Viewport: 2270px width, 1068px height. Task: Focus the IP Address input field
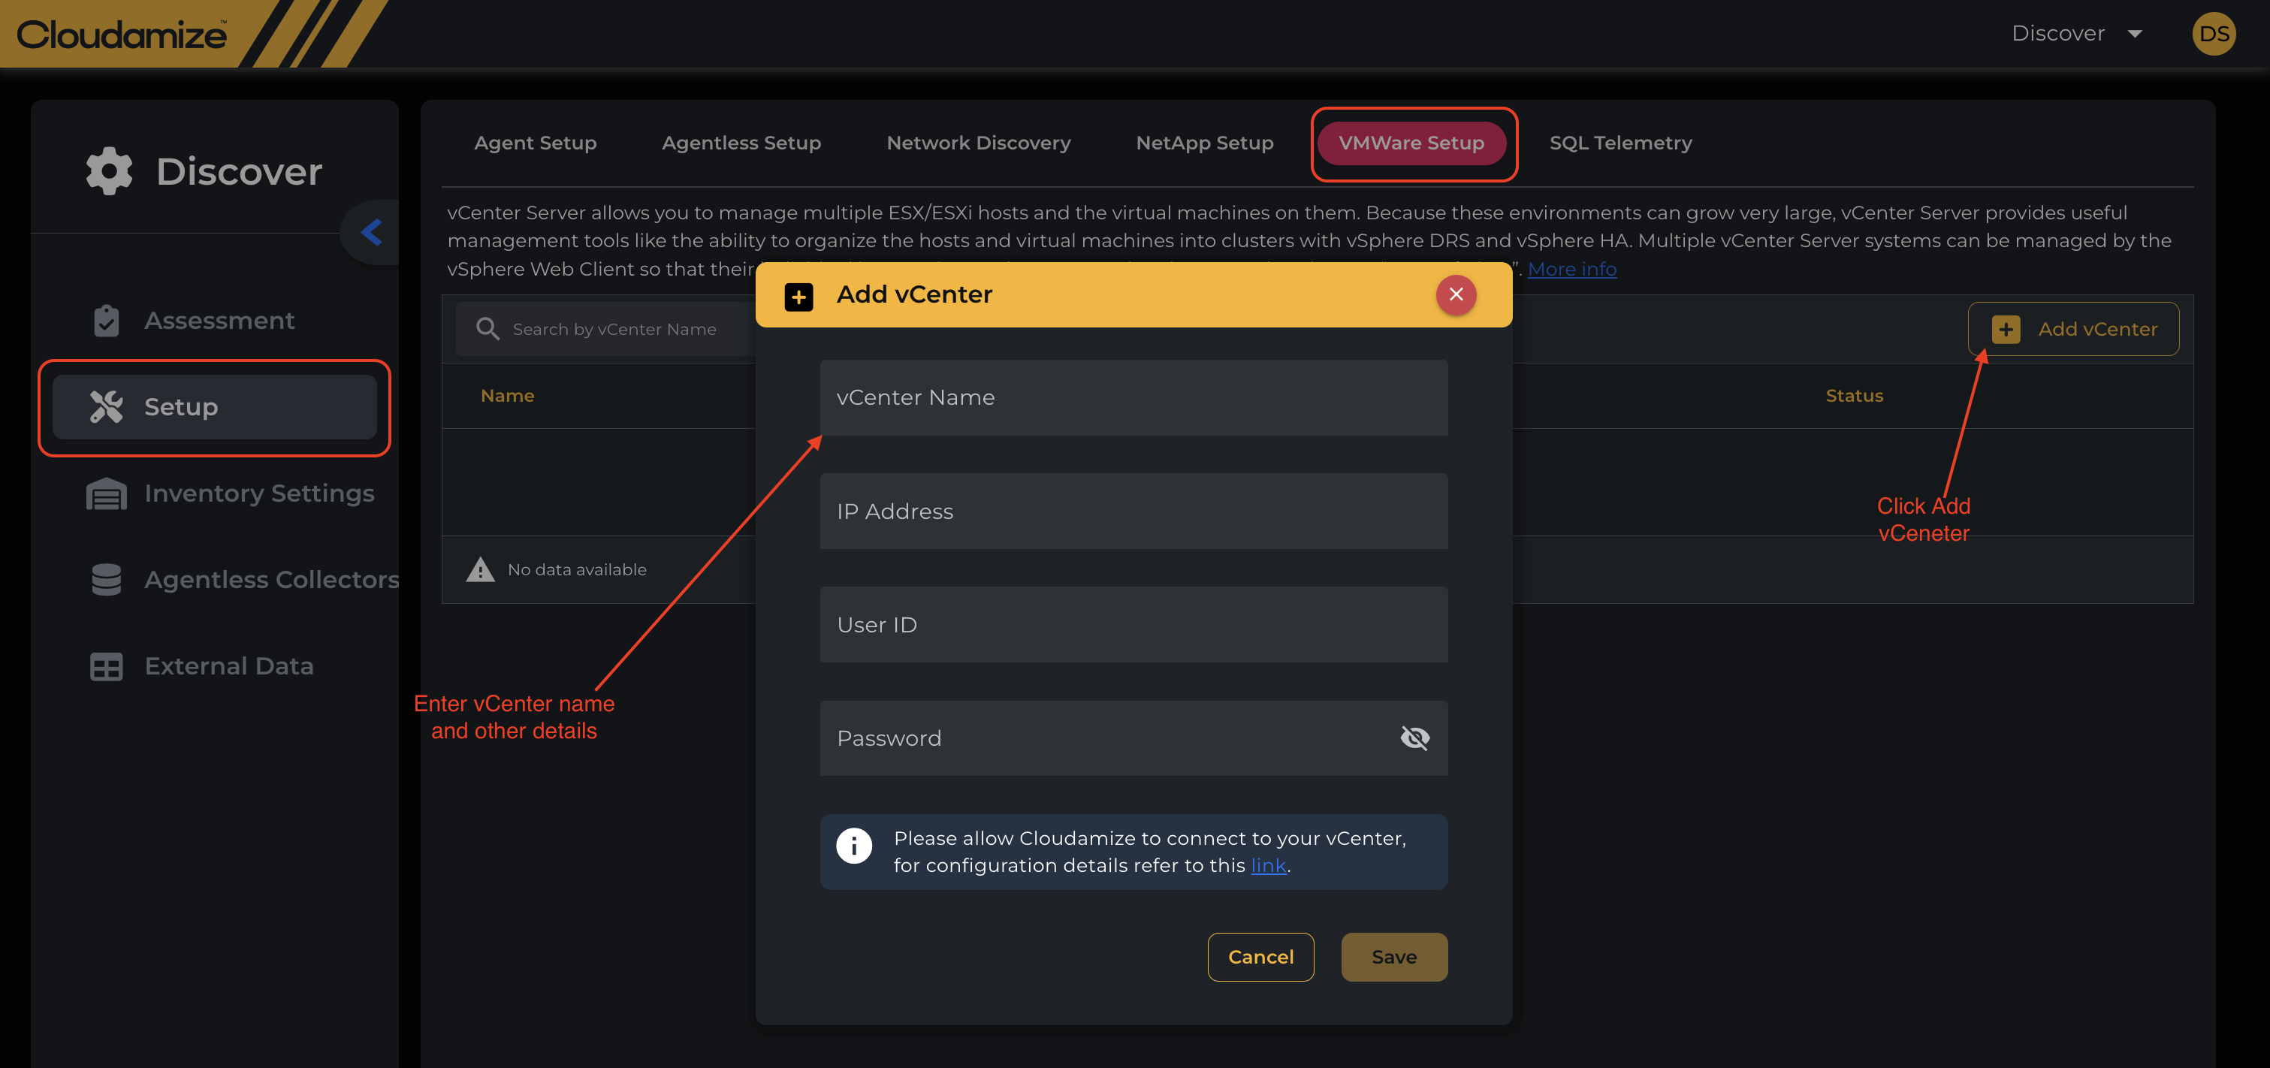[1133, 511]
